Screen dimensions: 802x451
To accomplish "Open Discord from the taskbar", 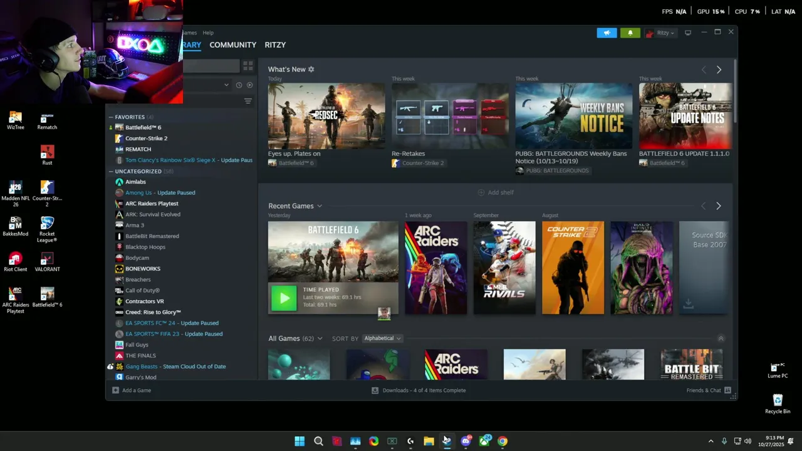I will pyautogui.click(x=466, y=441).
